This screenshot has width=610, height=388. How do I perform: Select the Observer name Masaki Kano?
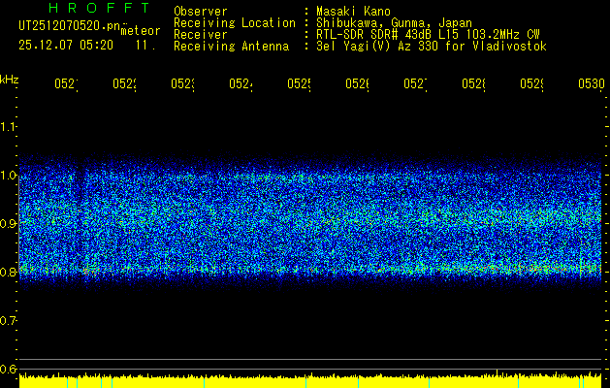coord(350,11)
